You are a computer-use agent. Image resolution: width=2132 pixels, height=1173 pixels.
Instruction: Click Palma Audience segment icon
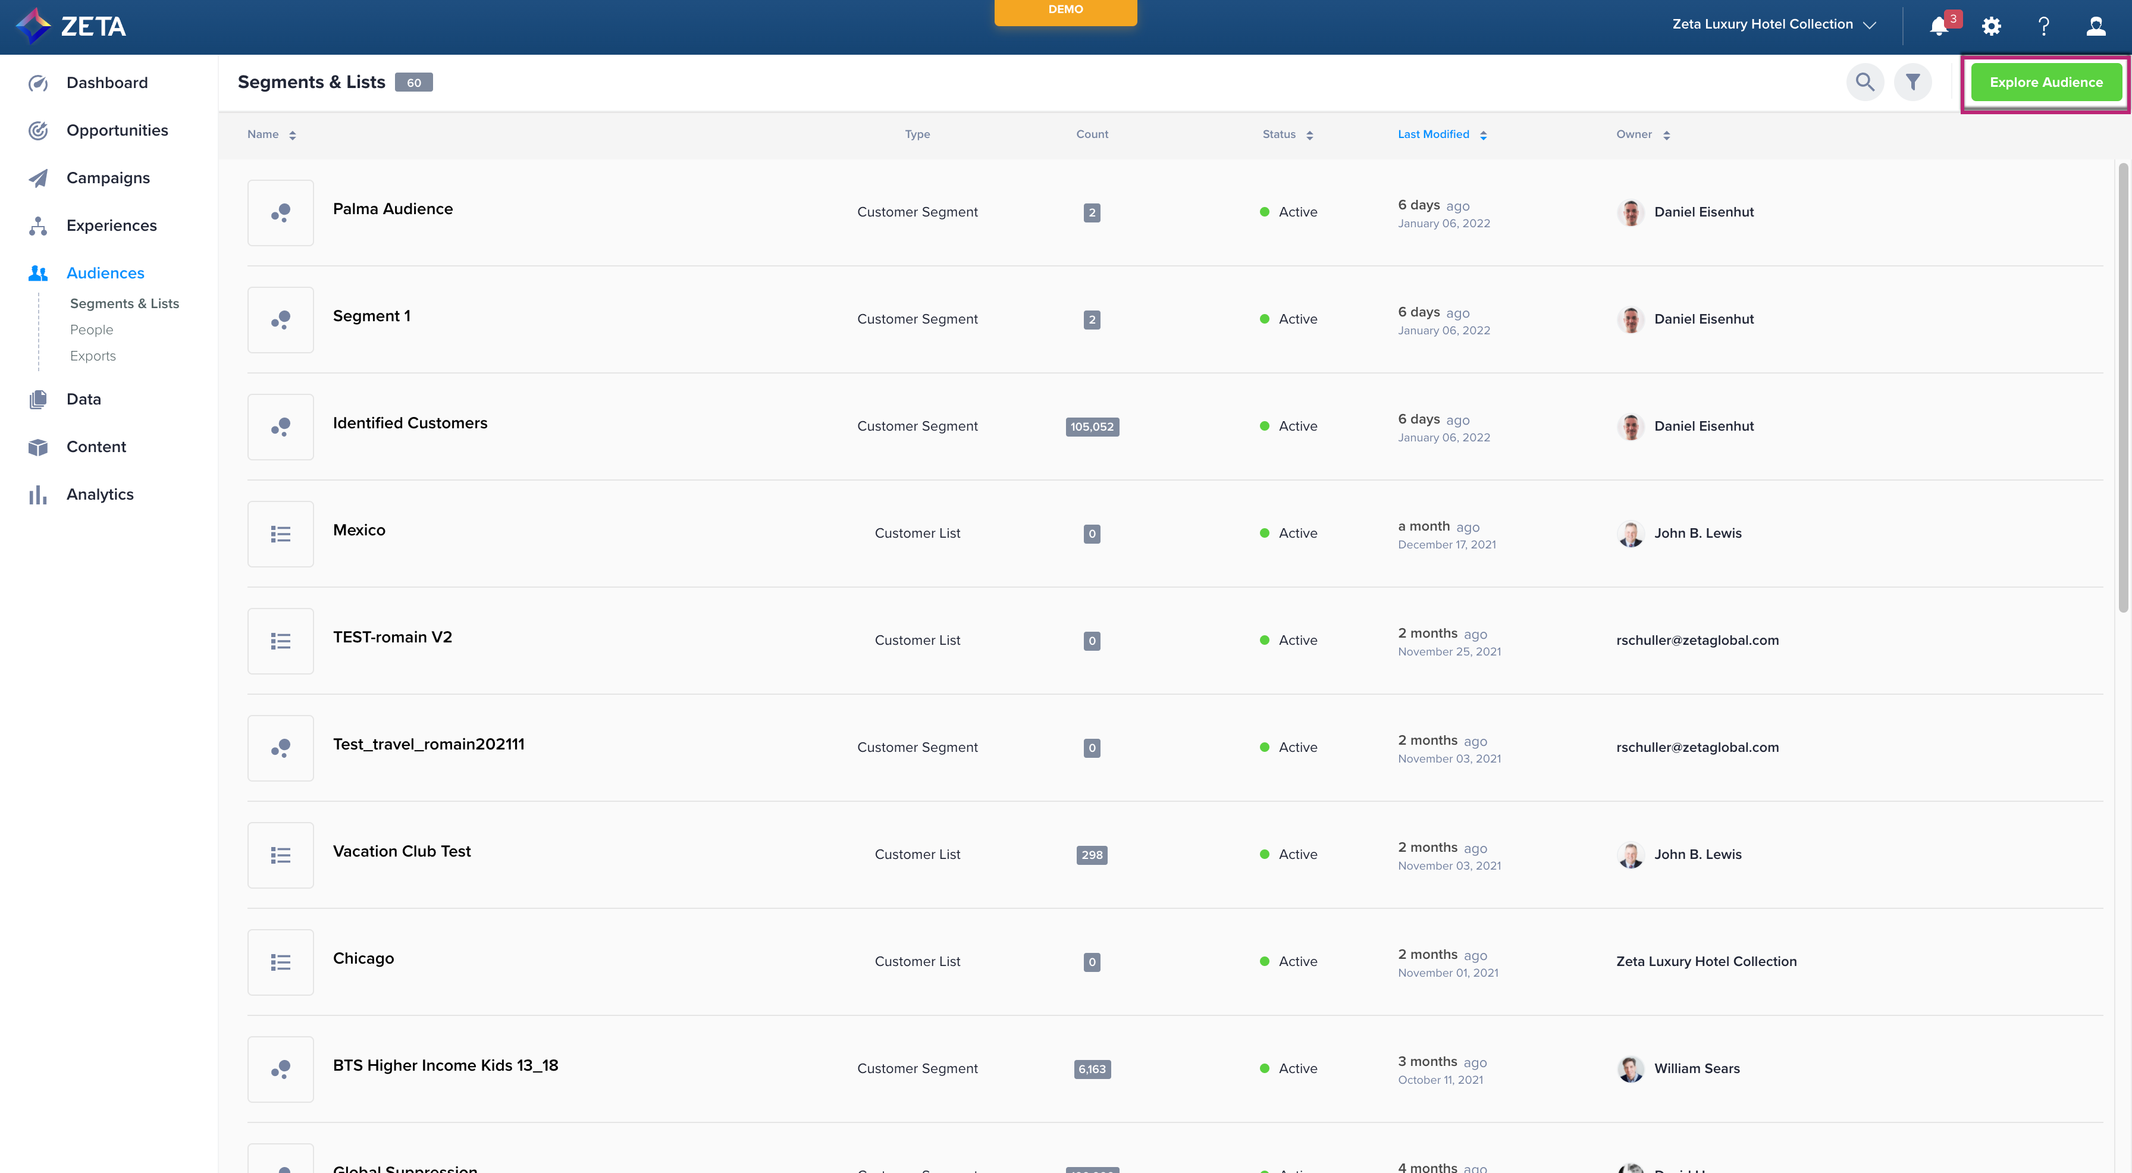pos(281,213)
